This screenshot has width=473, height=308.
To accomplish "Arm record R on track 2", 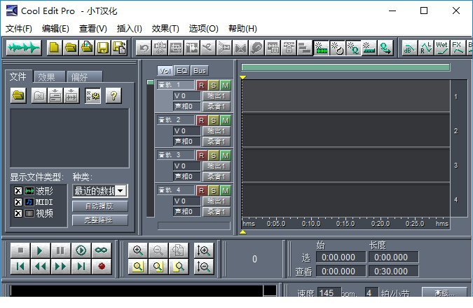I will (202, 121).
